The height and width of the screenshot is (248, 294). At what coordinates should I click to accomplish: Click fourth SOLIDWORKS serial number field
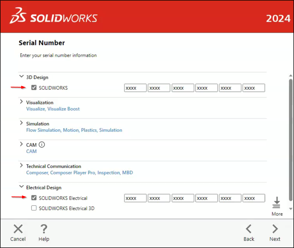point(206,88)
